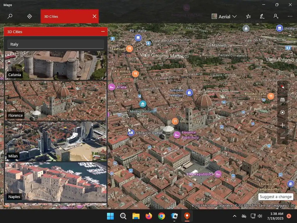
Task: Select the Rooster Cafe Firenze pin
Action: [x=271, y=96]
